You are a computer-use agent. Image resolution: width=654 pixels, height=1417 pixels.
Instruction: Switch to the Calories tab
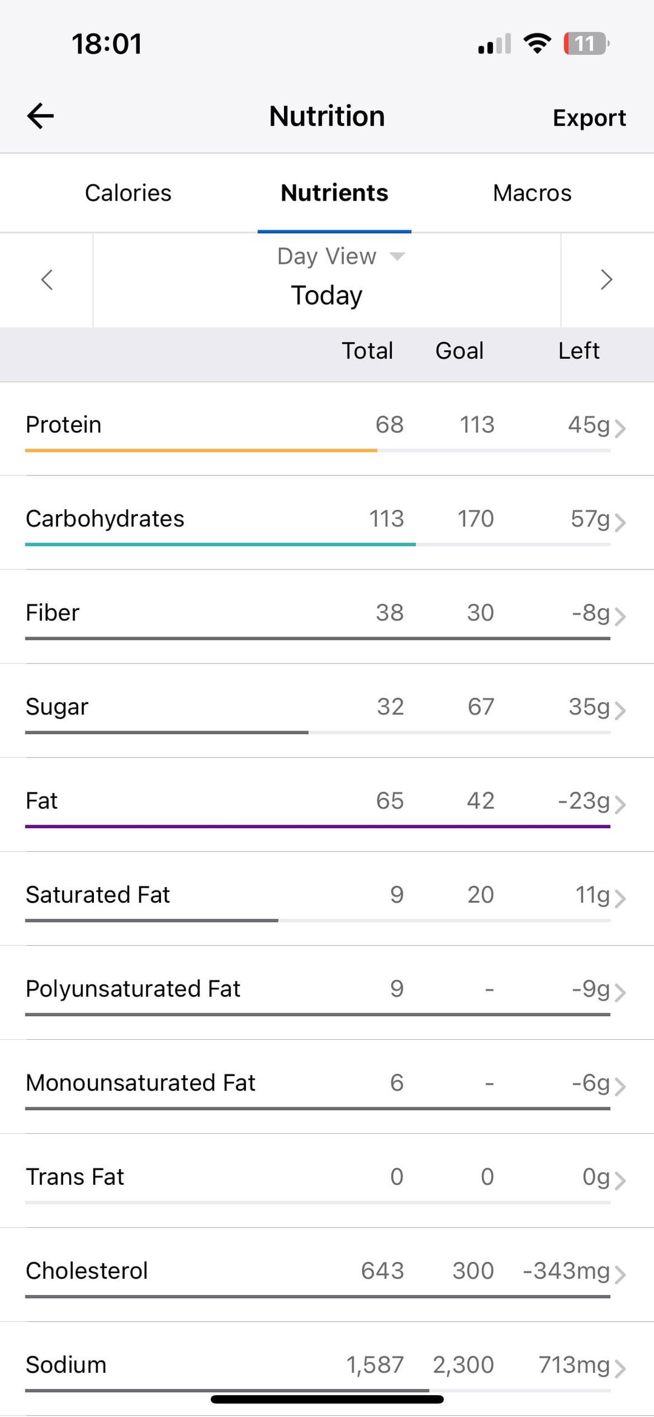point(128,193)
